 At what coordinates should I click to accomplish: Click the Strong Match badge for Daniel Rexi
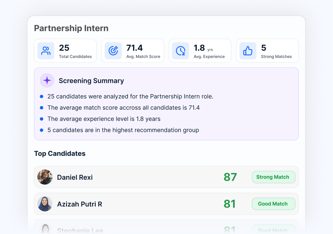tap(273, 177)
